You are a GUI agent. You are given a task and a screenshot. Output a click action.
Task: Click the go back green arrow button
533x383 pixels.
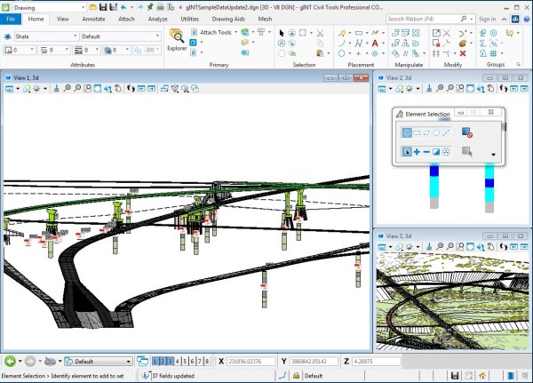tap(10, 362)
